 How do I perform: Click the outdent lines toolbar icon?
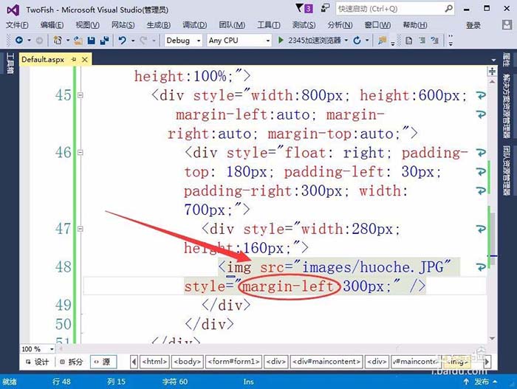[x=435, y=41]
